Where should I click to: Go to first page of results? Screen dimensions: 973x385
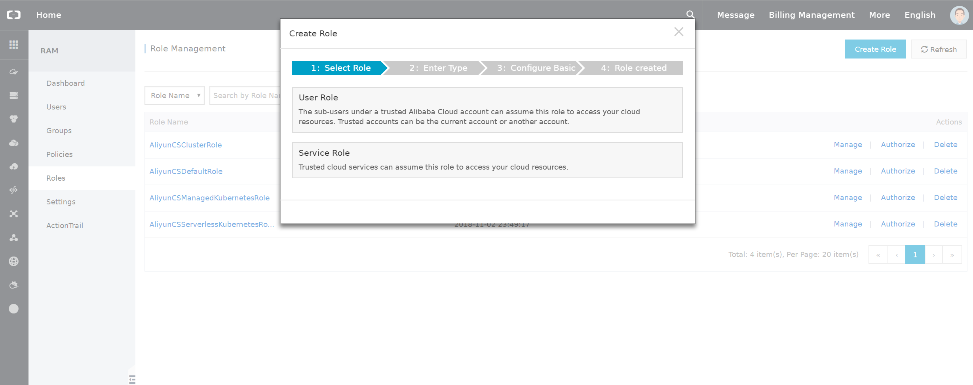tap(878, 255)
